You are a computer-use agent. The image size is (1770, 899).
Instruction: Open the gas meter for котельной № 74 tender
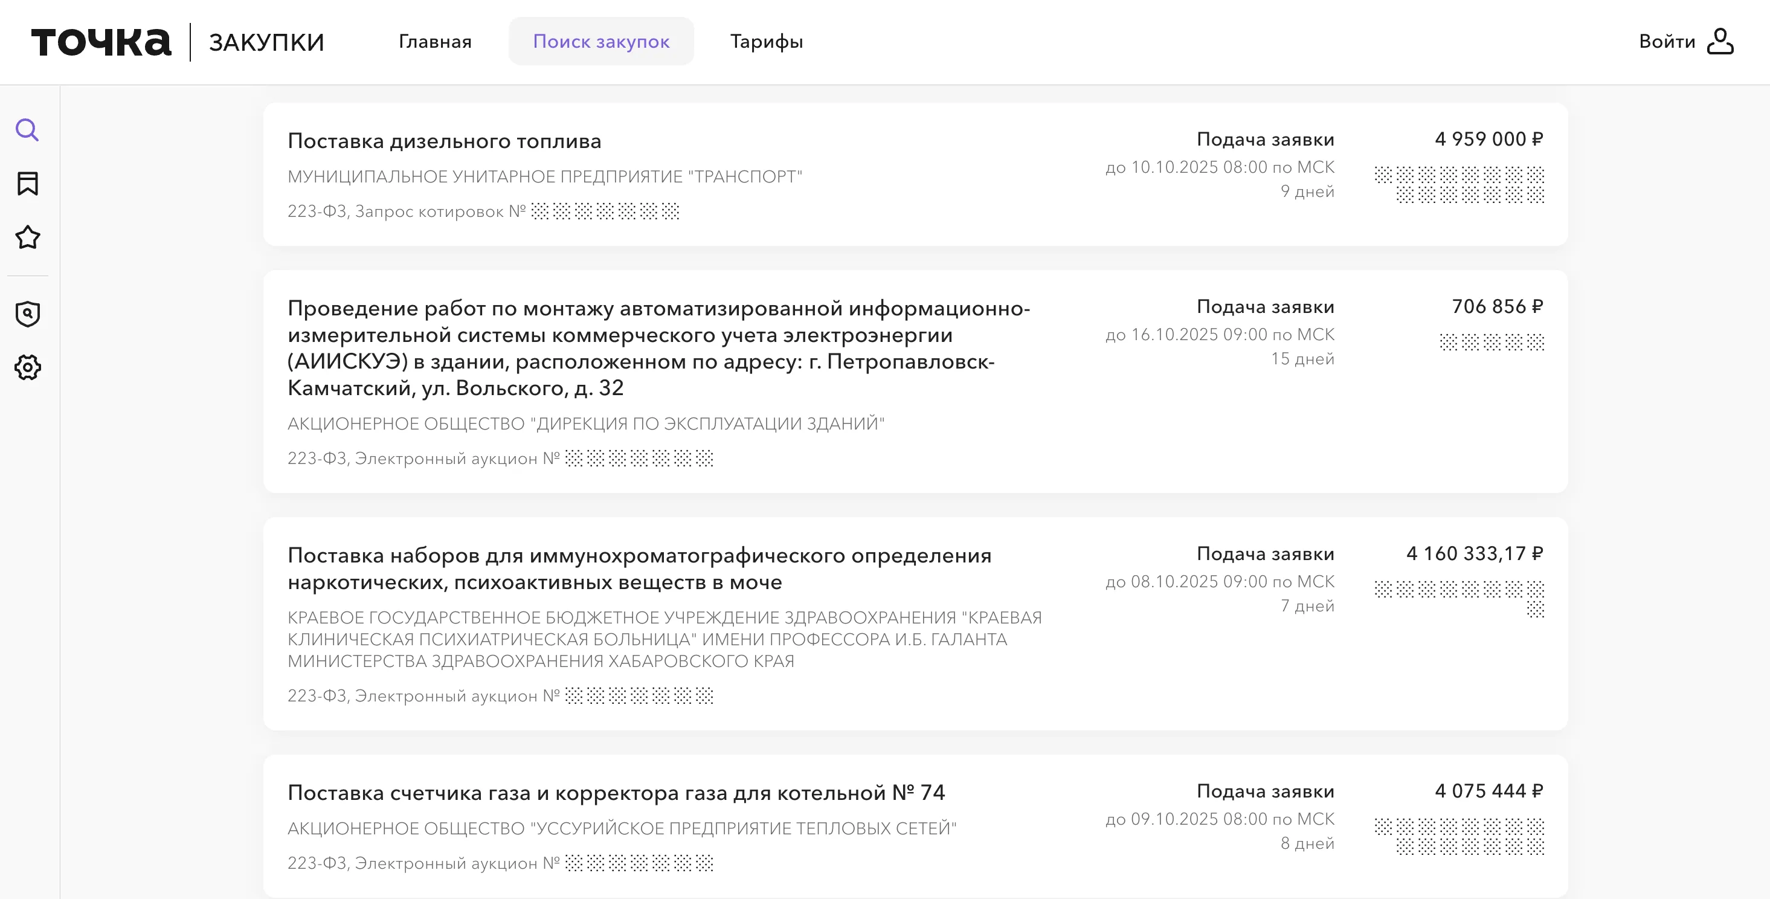[x=616, y=793]
